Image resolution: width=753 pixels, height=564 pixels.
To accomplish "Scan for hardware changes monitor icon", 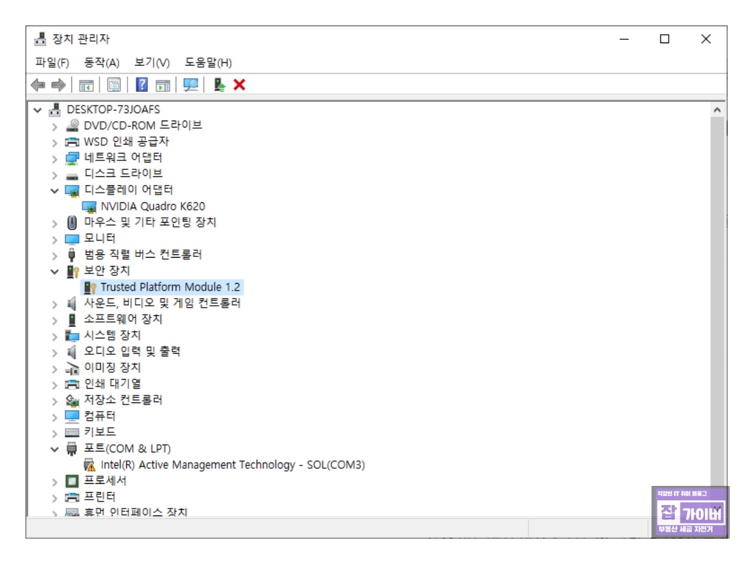I will [x=191, y=86].
